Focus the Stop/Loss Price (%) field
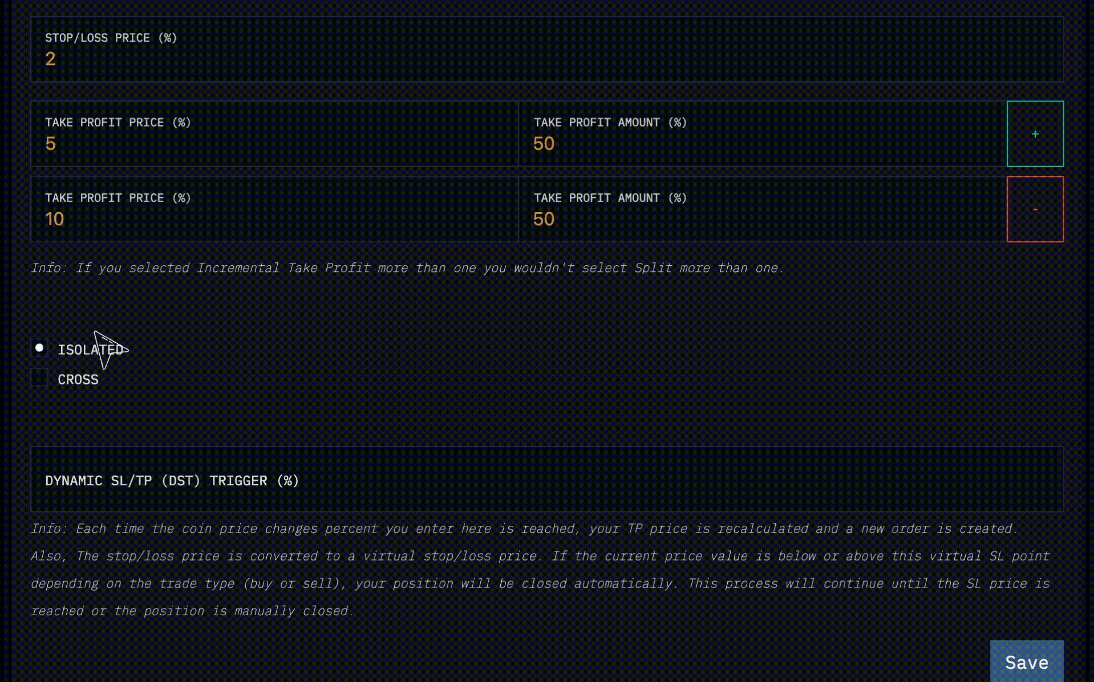 pos(547,49)
